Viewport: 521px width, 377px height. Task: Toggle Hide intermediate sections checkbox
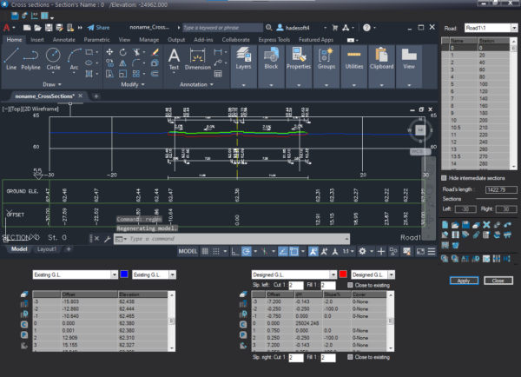coord(444,178)
